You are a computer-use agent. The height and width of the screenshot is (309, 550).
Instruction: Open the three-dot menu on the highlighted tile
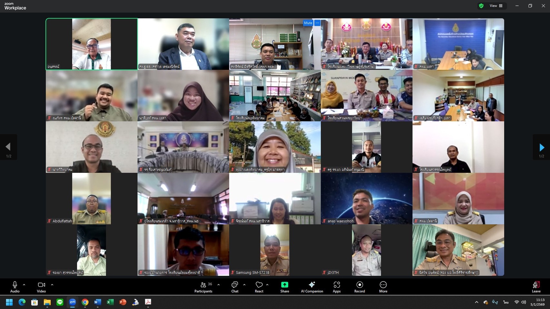click(317, 23)
